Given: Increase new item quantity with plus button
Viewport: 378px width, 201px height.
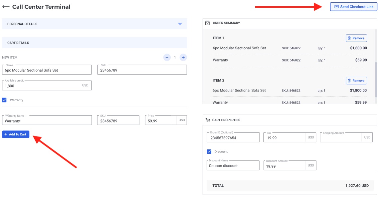Looking at the screenshot, I should [183, 58].
